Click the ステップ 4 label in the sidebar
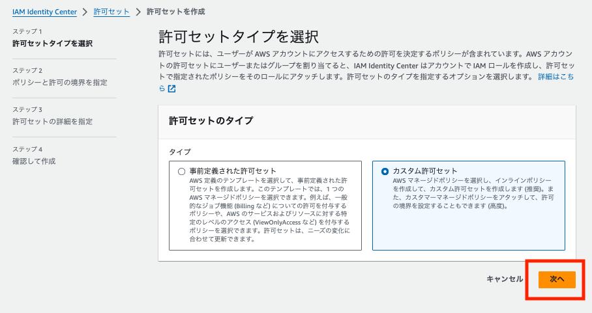Screen dimensions: 592x313 (x=27, y=149)
